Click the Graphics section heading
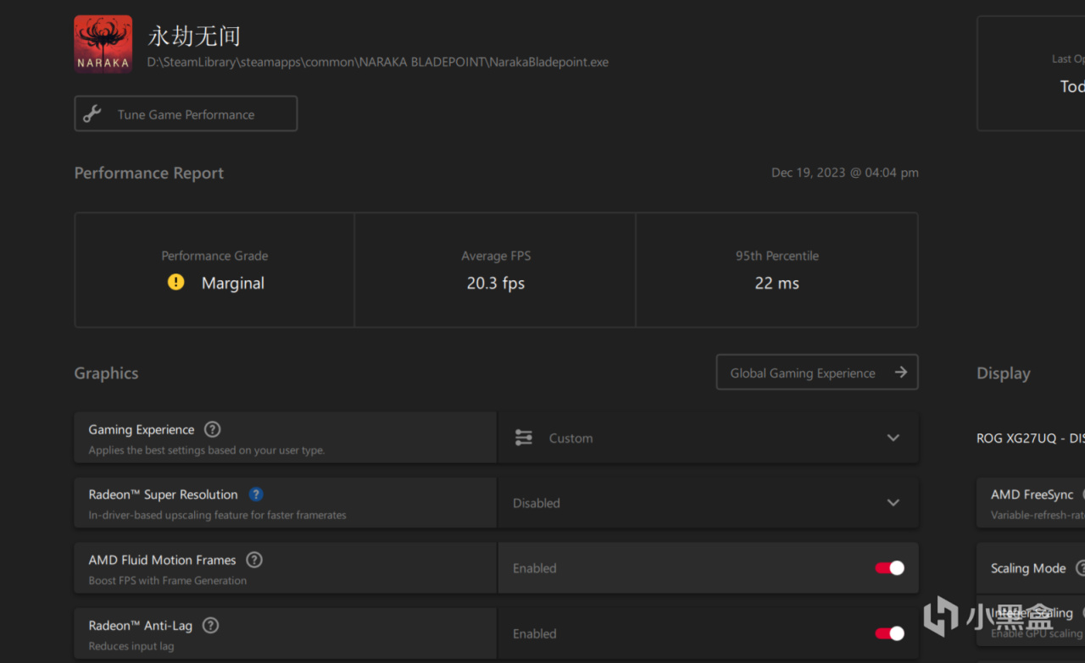The image size is (1085, 663). point(106,373)
